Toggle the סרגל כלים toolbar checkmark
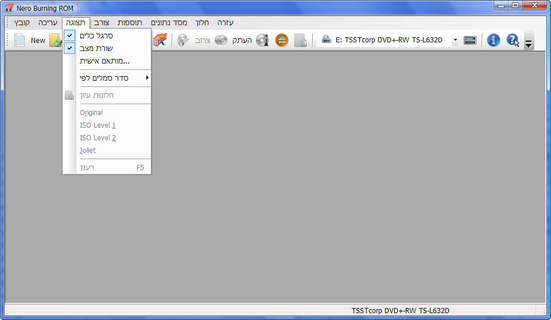Image resolution: width=551 pixels, height=320 pixels. click(70, 35)
